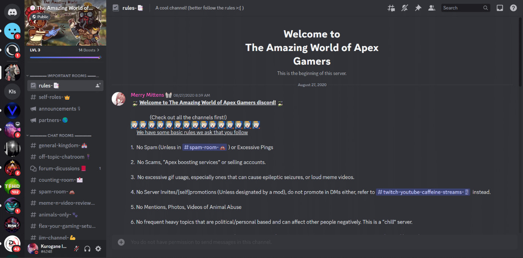Open the inbox
523x258 pixels.
(500, 8)
